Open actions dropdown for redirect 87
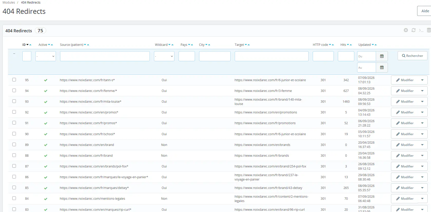Image resolution: width=431 pixels, height=212 pixels. [422, 166]
